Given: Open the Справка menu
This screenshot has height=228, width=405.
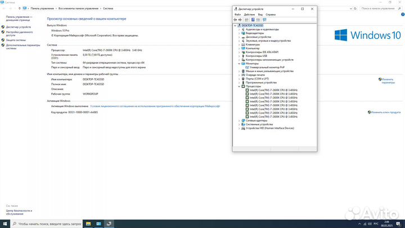Looking at the screenshot, I should (x=271, y=14).
